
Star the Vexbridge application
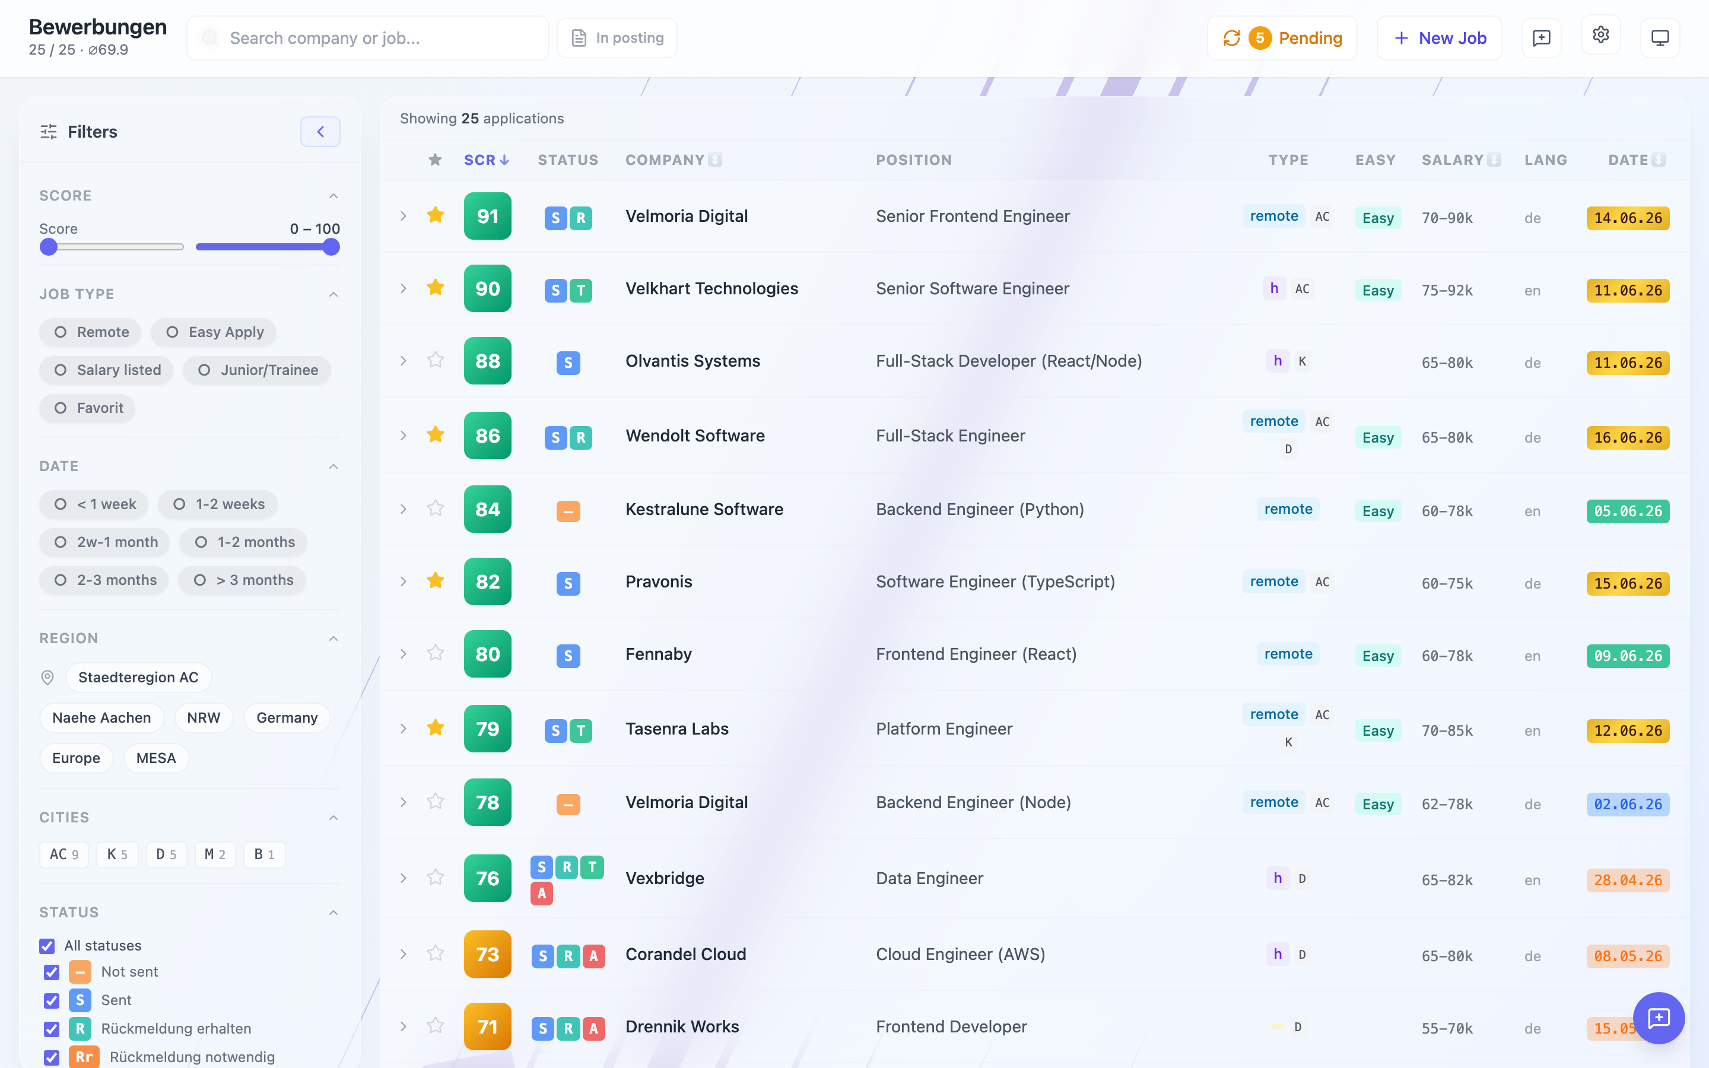(435, 878)
